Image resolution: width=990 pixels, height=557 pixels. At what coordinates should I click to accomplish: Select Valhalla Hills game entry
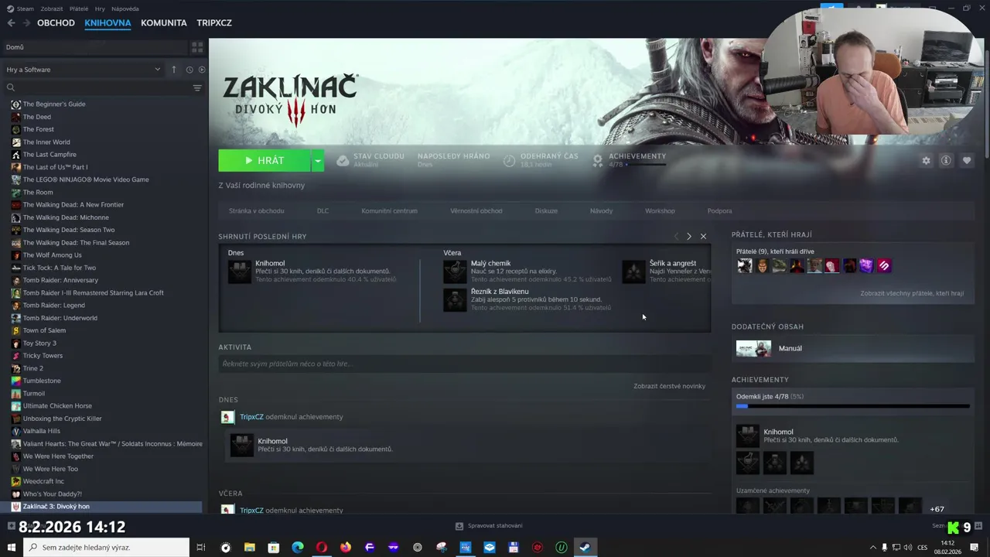tap(41, 431)
